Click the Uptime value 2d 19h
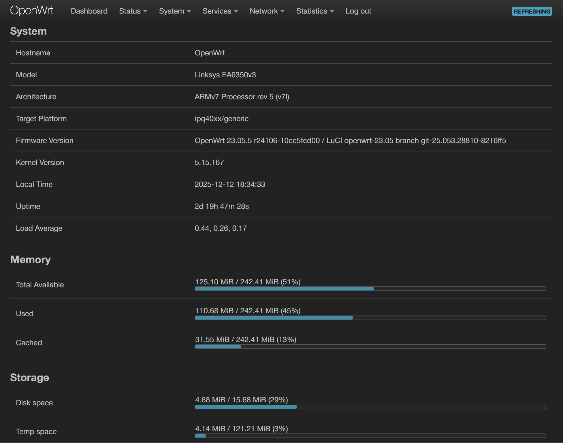The width and height of the screenshot is (563, 443). pos(221,206)
